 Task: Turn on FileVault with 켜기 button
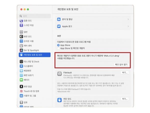pyautogui.click(x=124, y=73)
